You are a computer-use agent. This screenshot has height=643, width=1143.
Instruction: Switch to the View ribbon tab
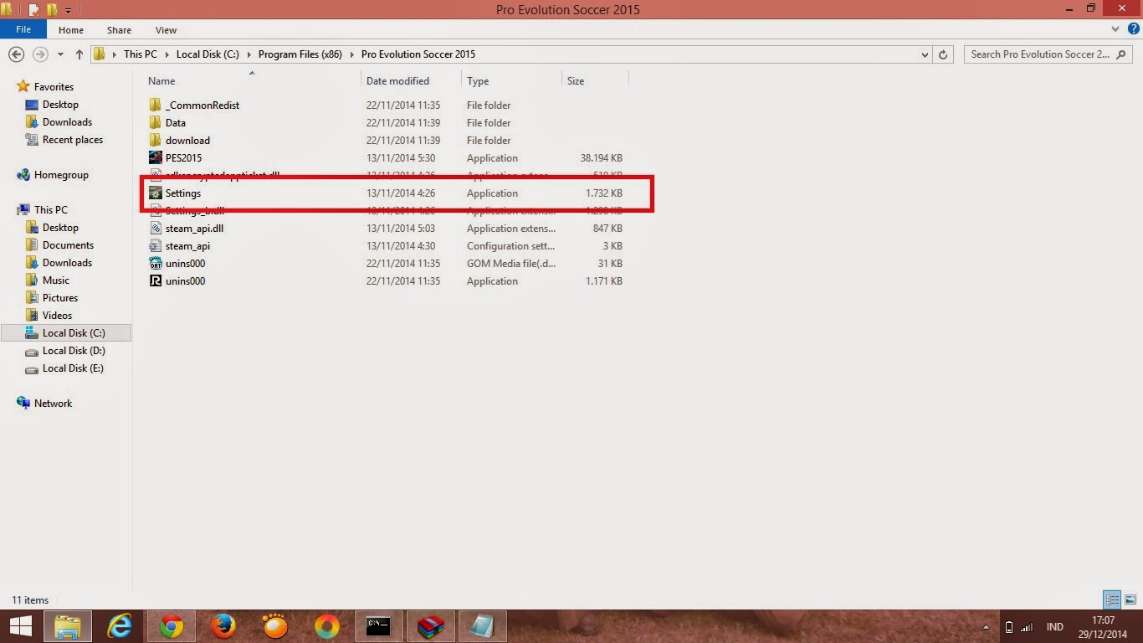(x=166, y=30)
